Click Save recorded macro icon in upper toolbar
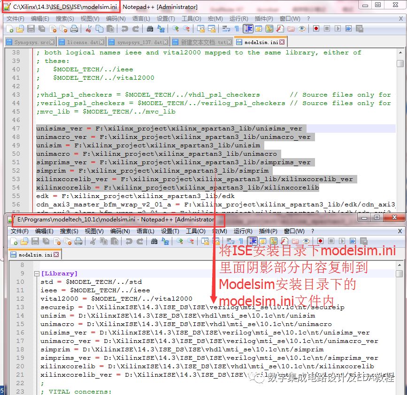The height and width of the screenshot is (395, 407). tap(359, 29)
